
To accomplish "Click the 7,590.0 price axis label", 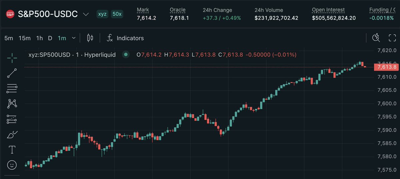I will point(387,130).
